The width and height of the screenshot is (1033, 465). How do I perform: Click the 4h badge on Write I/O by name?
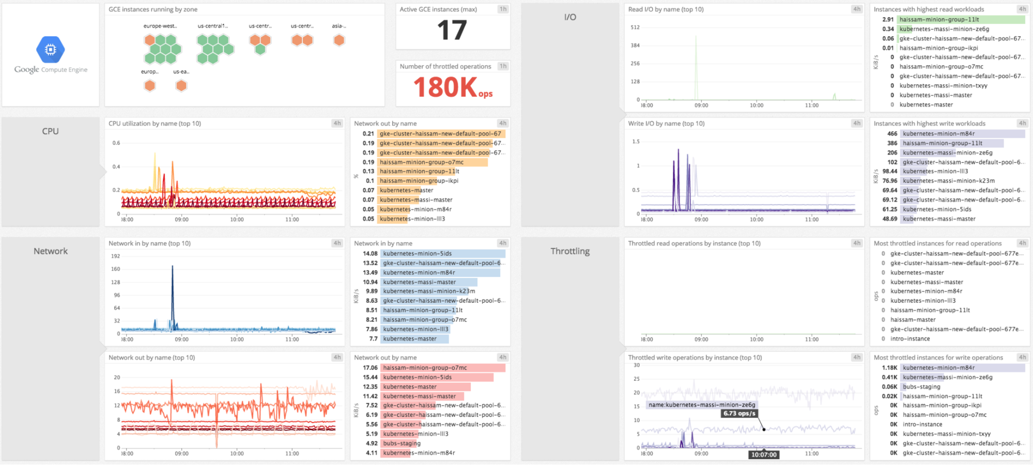(x=856, y=123)
